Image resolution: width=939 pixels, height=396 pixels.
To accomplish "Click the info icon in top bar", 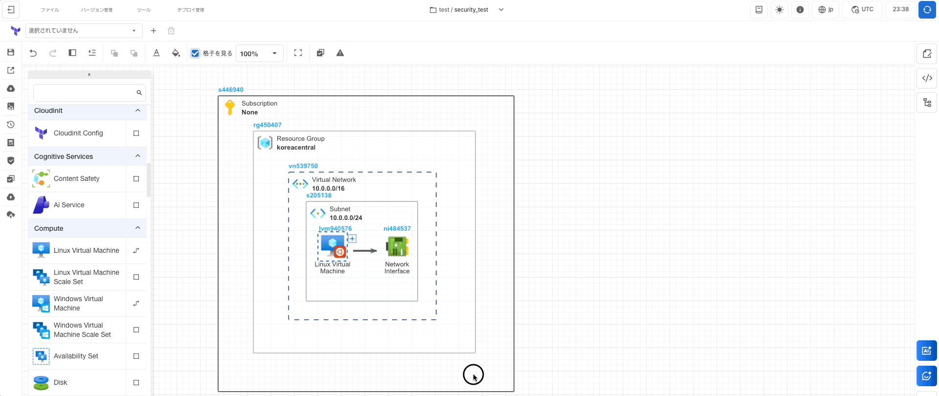I will click(800, 10).
